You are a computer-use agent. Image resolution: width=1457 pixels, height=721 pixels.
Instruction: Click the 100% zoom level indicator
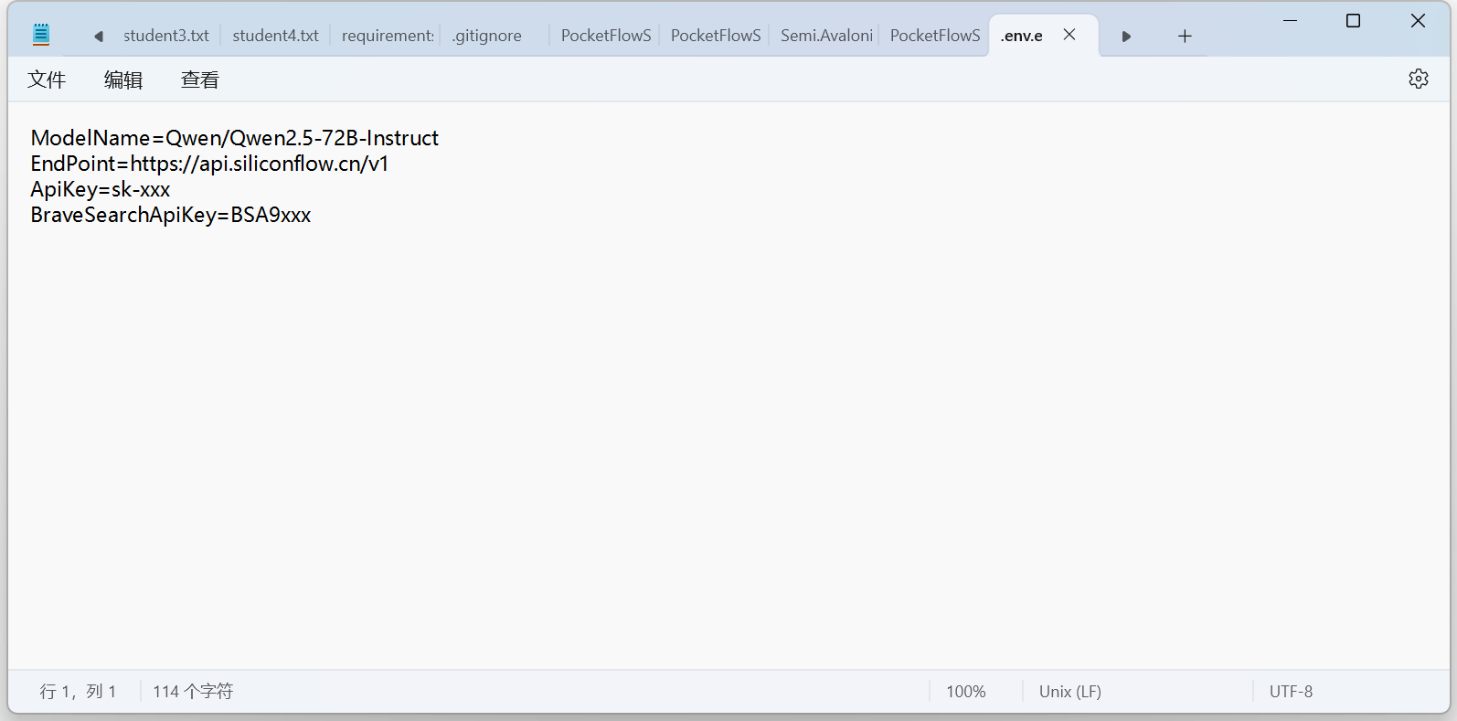pos(965,692)
